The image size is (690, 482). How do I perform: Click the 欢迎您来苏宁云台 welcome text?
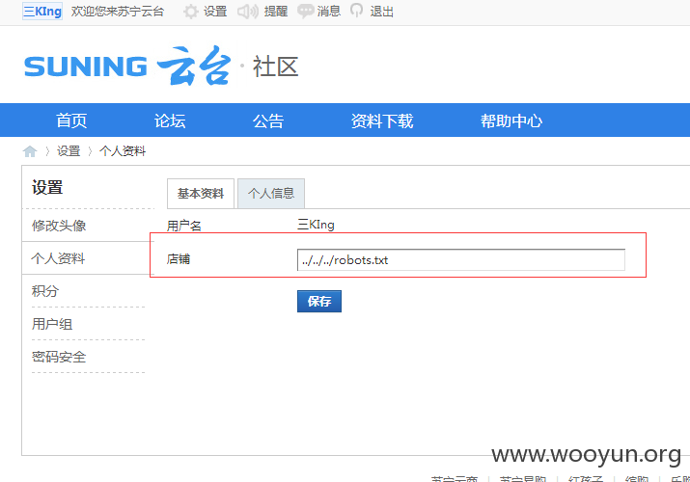(x=118, y=12)
